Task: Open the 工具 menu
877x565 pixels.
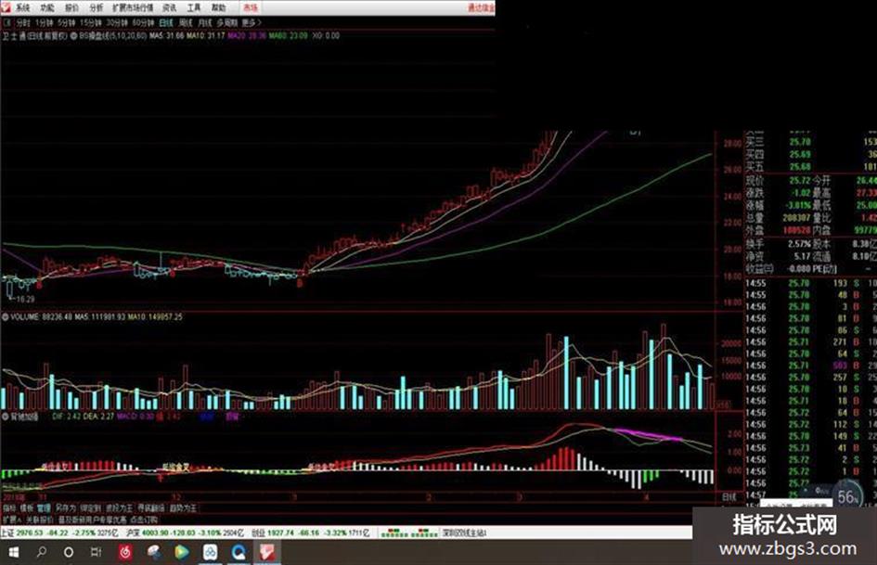Action: tap(194, 7)
